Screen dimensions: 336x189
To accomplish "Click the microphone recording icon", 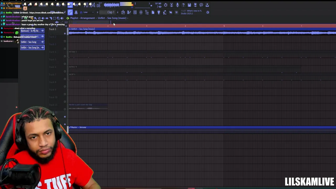I will 177,5.
